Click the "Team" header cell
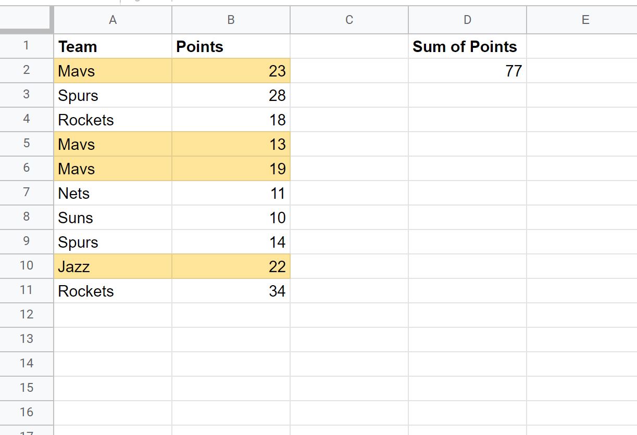The image size is (637, 435). 113,46
